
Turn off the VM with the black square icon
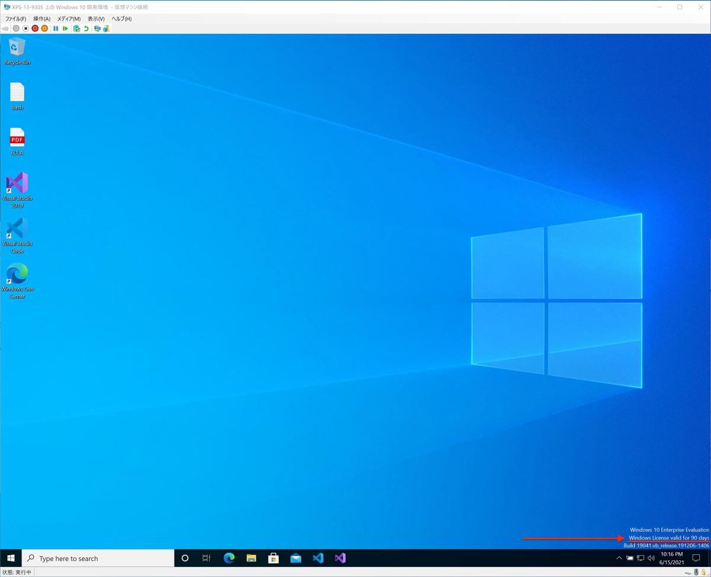(x=25, y=28)
